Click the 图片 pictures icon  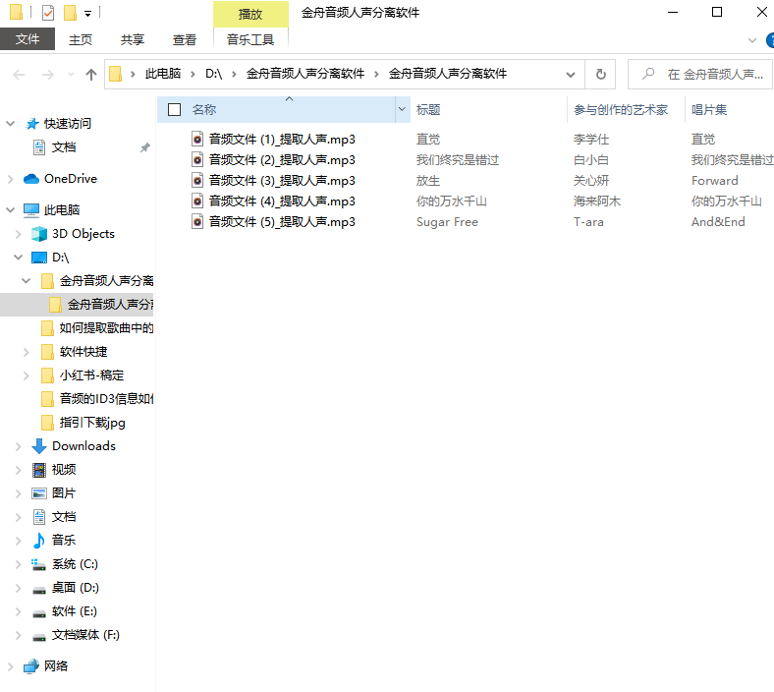click(39, 493)
